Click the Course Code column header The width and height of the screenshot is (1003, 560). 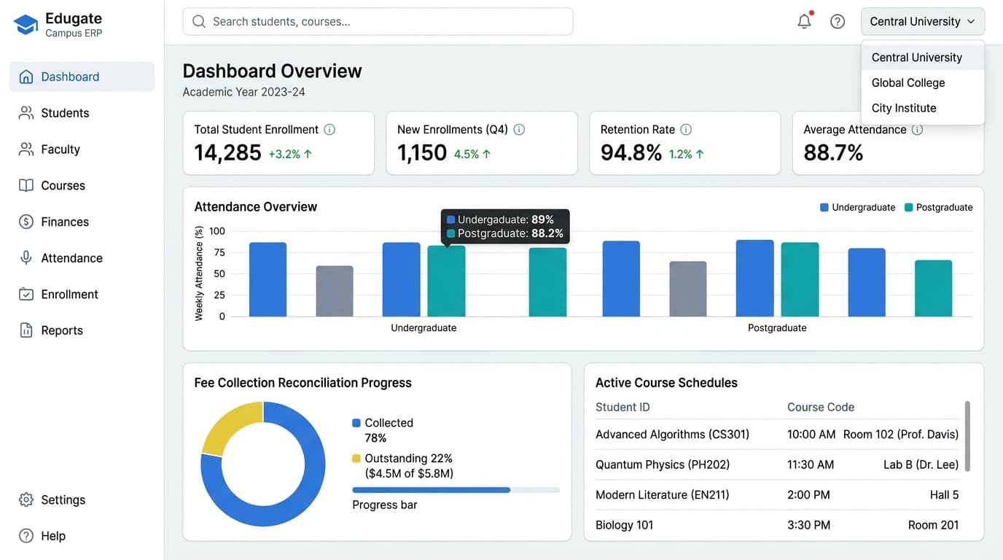click(821, 408)
